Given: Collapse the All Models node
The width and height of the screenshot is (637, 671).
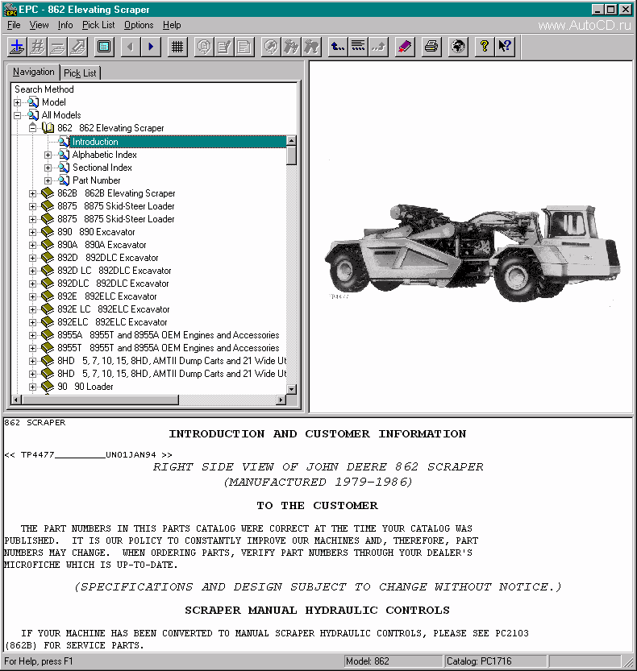Looking at the screenshot, I should coord(17,115).
